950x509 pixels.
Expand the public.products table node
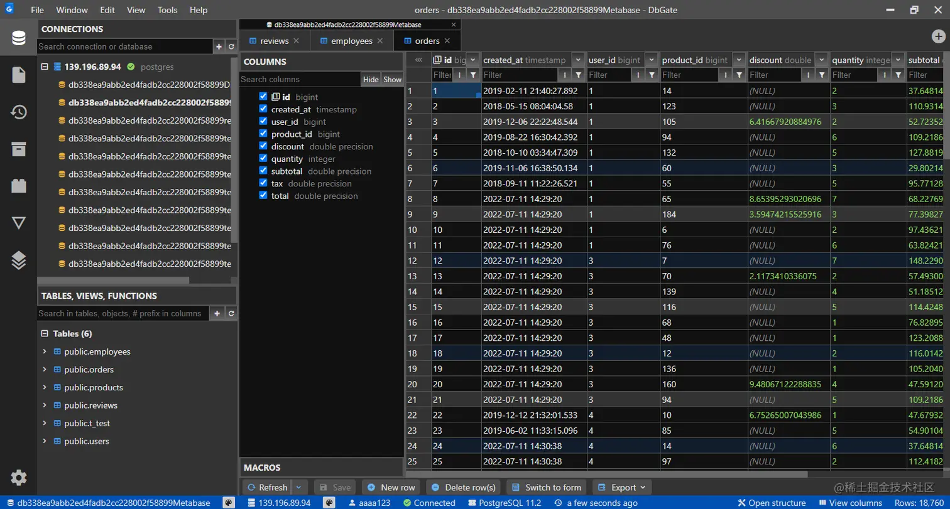pyautogui.click(x=45, y=387)
